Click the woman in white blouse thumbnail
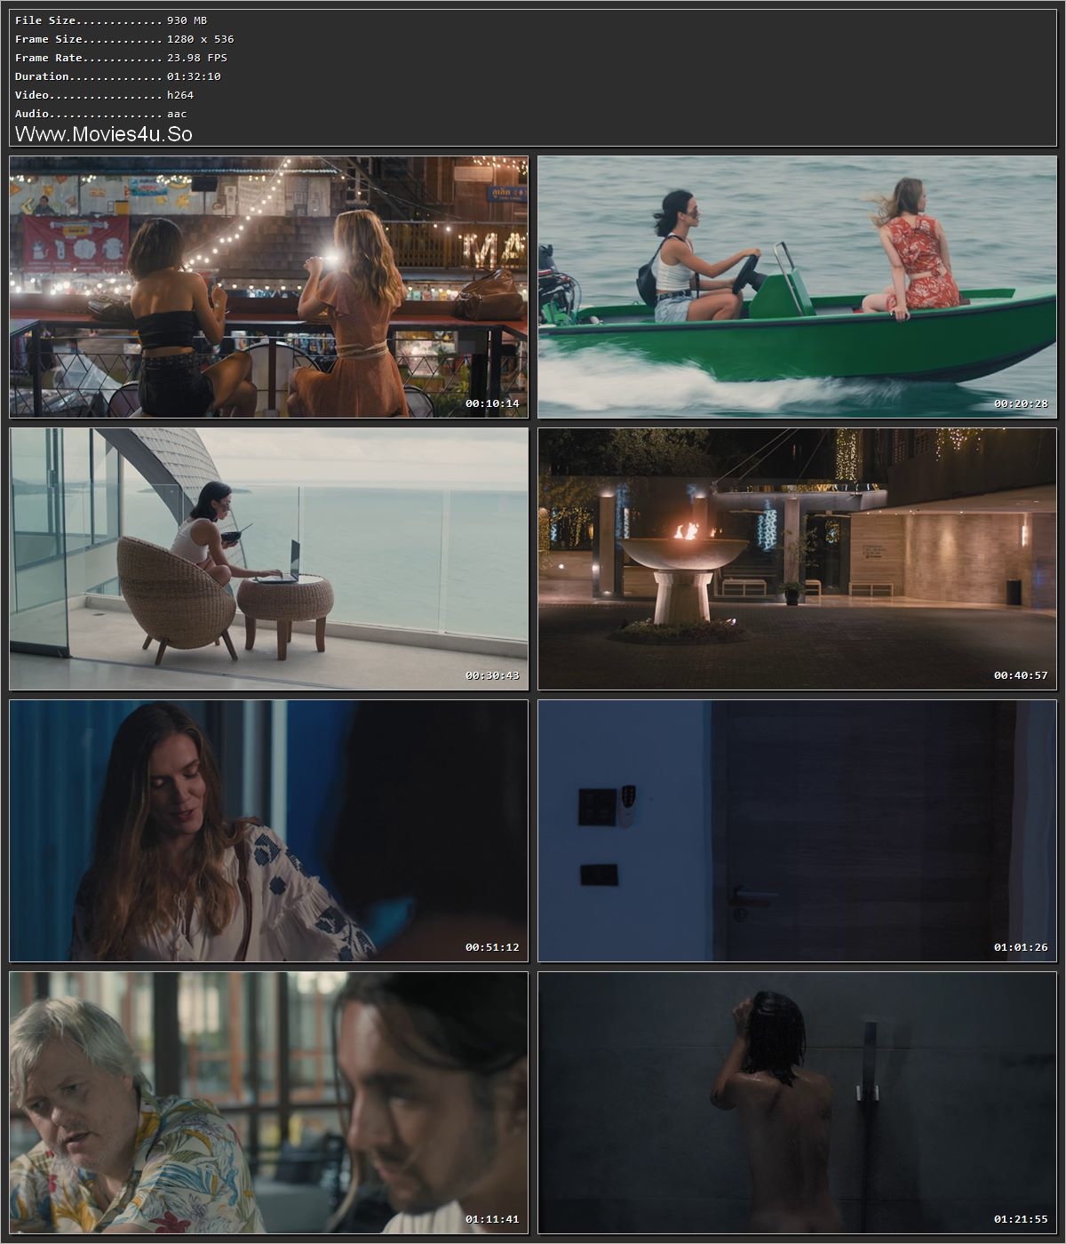This screenshot has height=1244, width=1066. pyautogui.click(x=266, y=831)
